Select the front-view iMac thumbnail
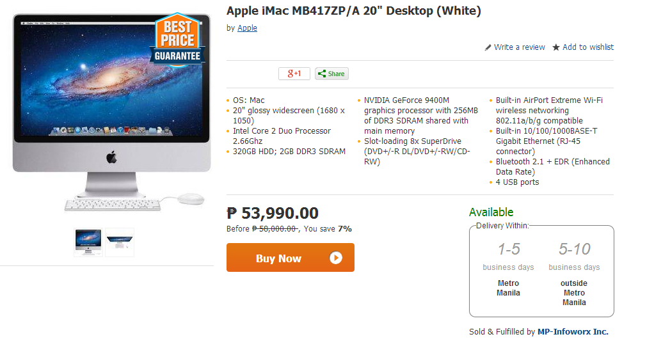 point(88,242)
